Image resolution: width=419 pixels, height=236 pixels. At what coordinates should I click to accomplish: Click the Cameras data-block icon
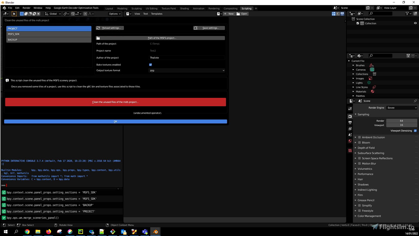[372, 70]
